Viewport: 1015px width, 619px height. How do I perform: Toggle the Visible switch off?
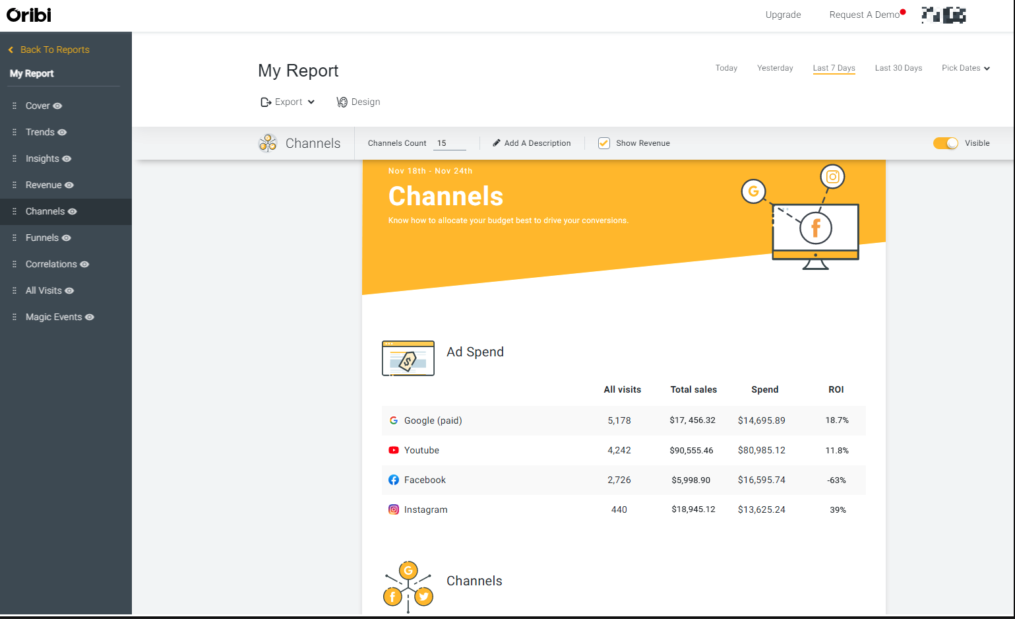945,143
